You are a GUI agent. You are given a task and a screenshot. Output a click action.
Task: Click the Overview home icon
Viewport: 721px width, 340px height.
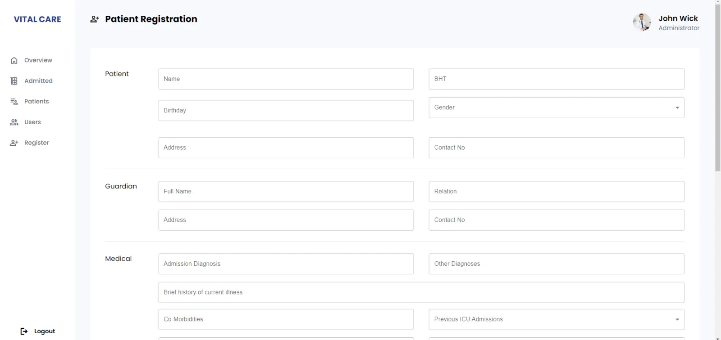[14, 60]
